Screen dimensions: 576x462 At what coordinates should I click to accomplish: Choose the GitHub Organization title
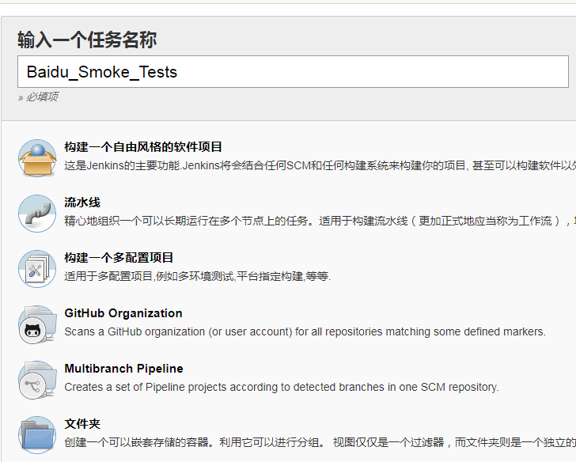[123, 313]
